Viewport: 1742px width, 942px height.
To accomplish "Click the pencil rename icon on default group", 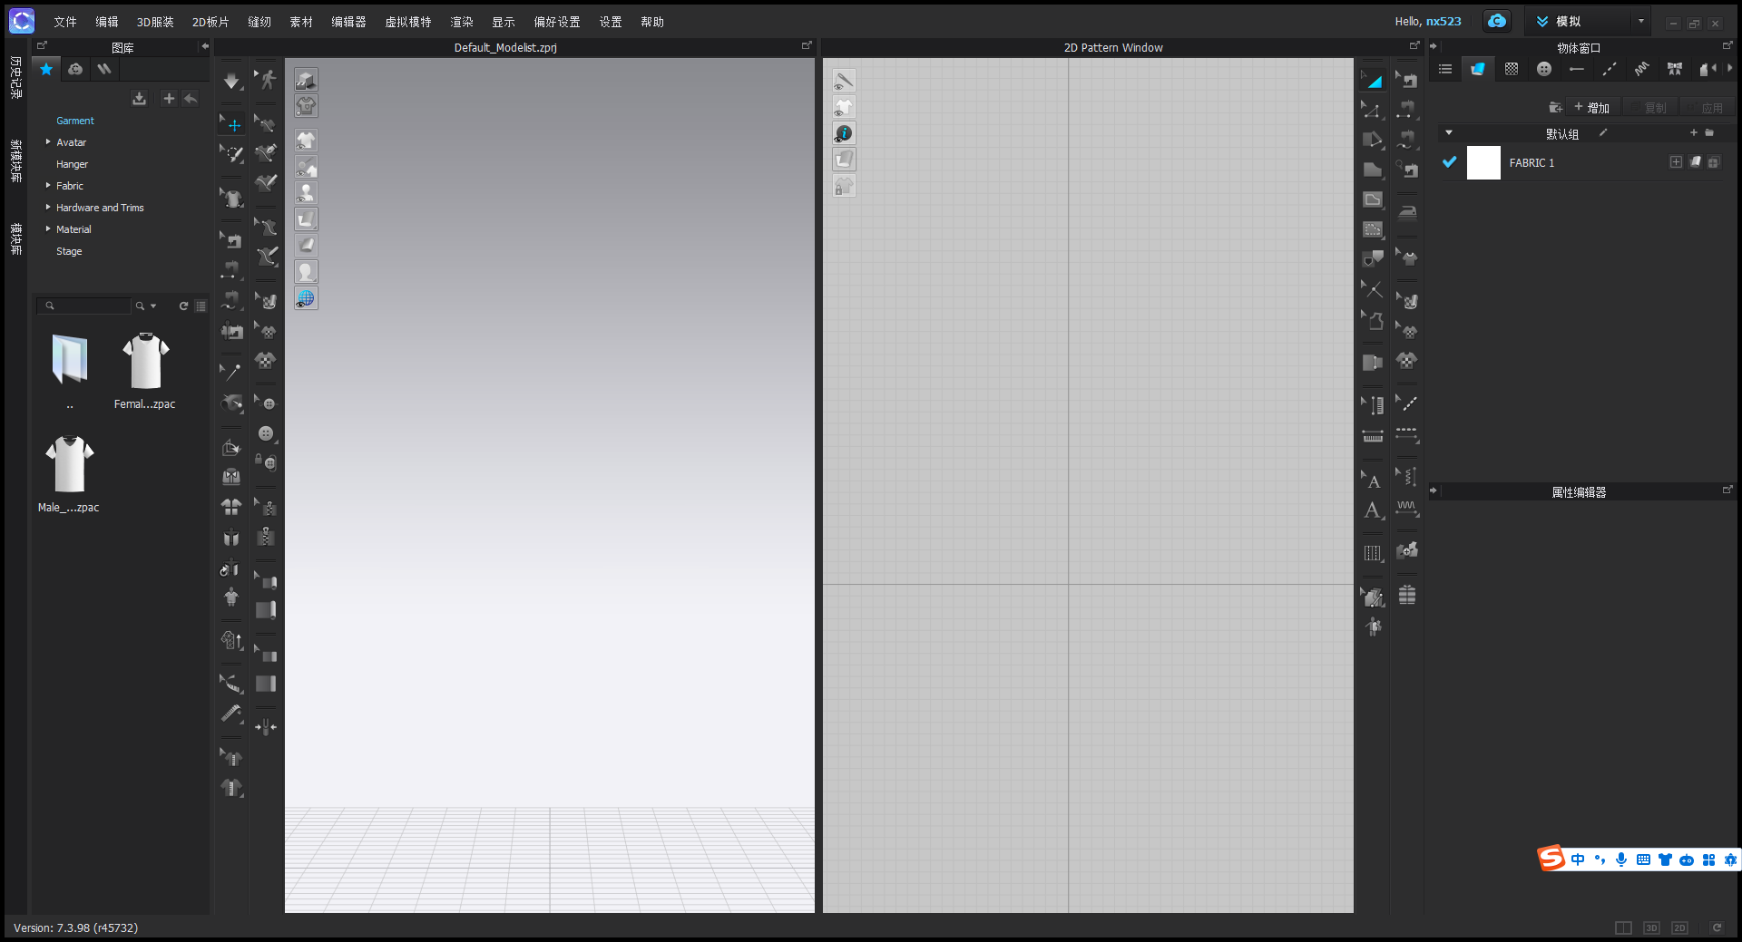I will click(1603, 132).
